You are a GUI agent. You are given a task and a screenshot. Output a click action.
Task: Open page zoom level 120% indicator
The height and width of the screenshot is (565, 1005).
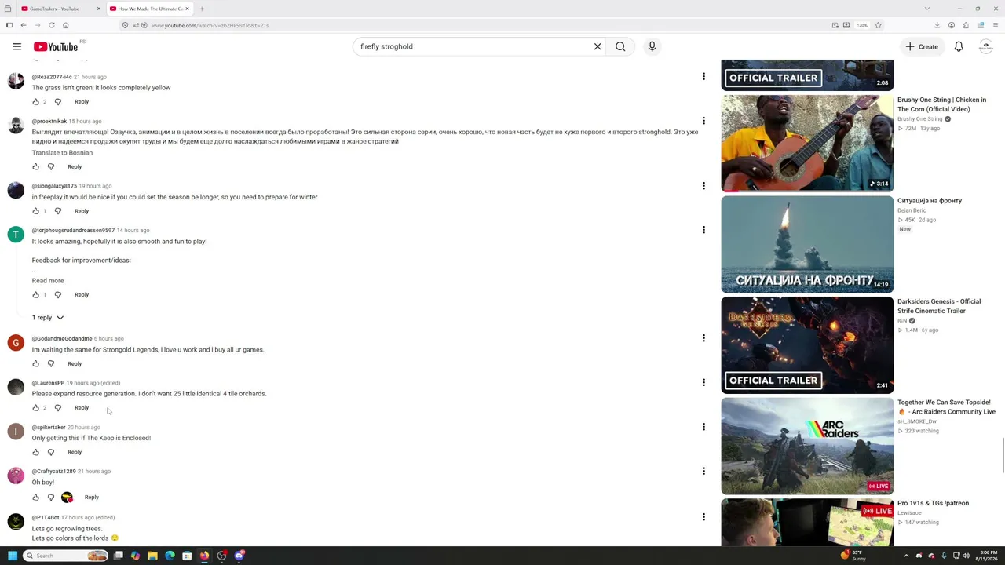862,25
